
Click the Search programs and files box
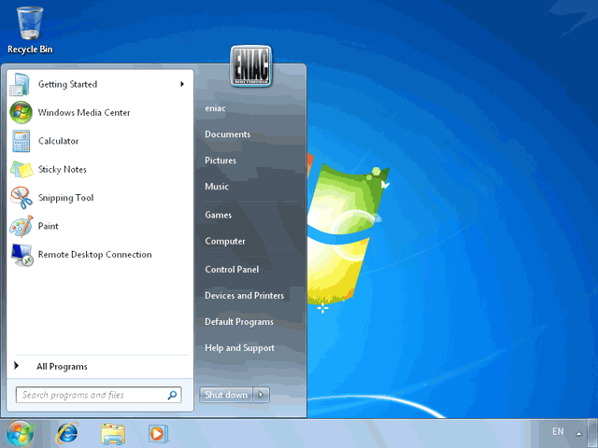(92, 395)
